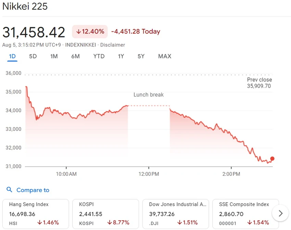
Task: Select the 6M time range tab
Action: click(x=76, y=56)
